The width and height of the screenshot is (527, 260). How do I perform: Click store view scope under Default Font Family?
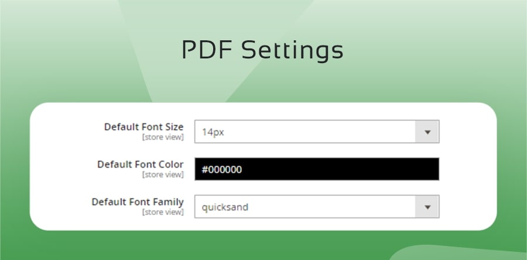[x=163, y=212]
